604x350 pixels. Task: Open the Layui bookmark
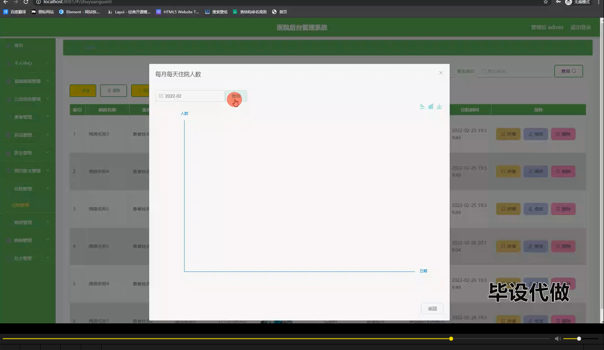(129, 12)
